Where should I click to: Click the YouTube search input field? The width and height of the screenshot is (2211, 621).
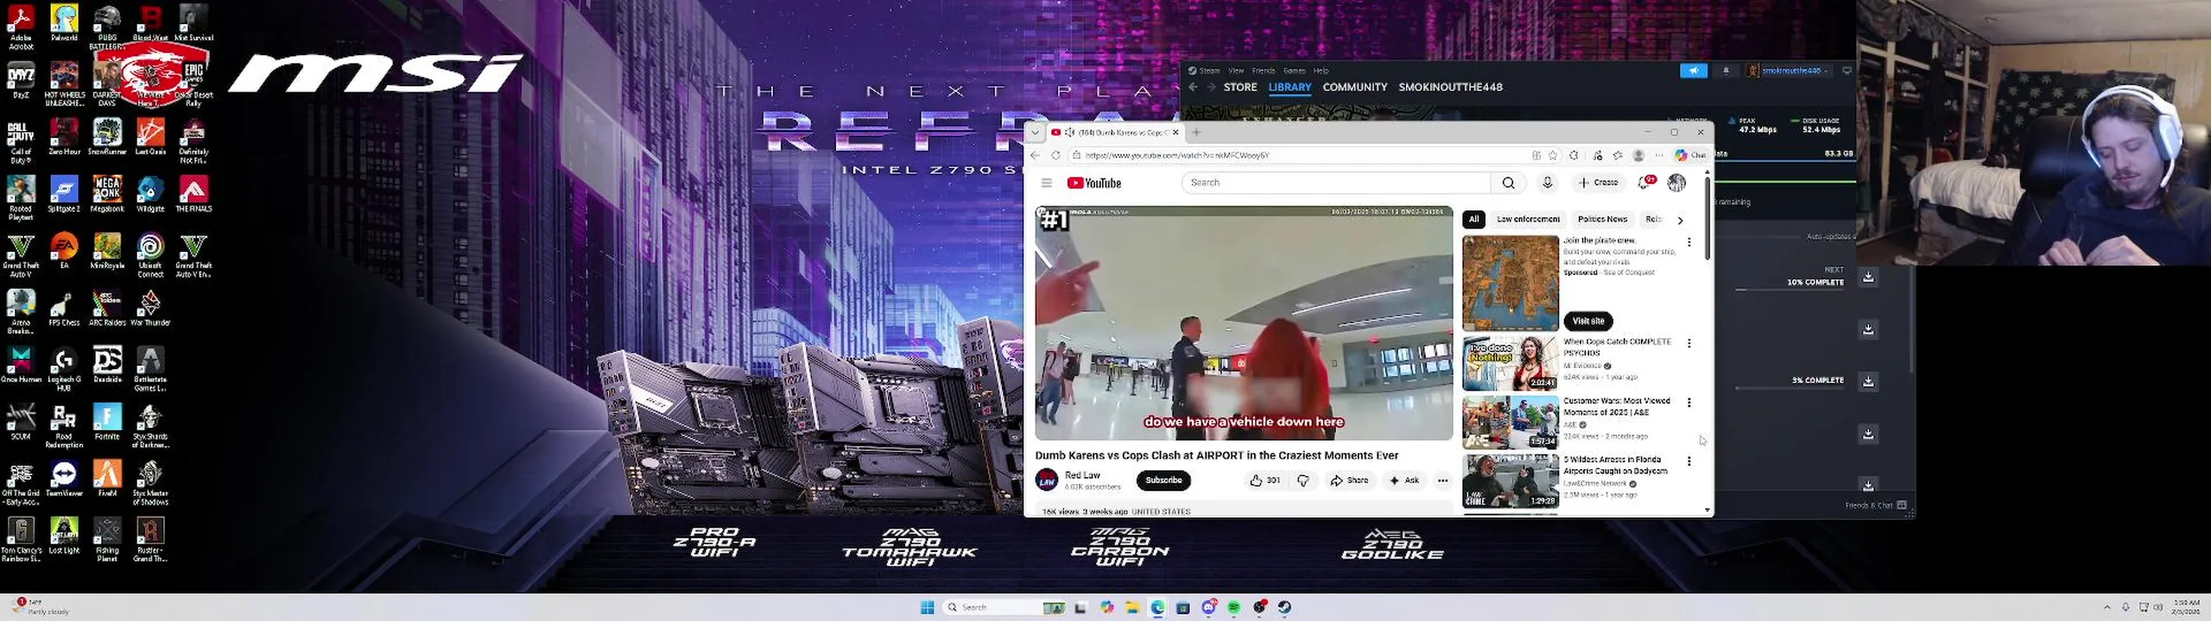1336,183
